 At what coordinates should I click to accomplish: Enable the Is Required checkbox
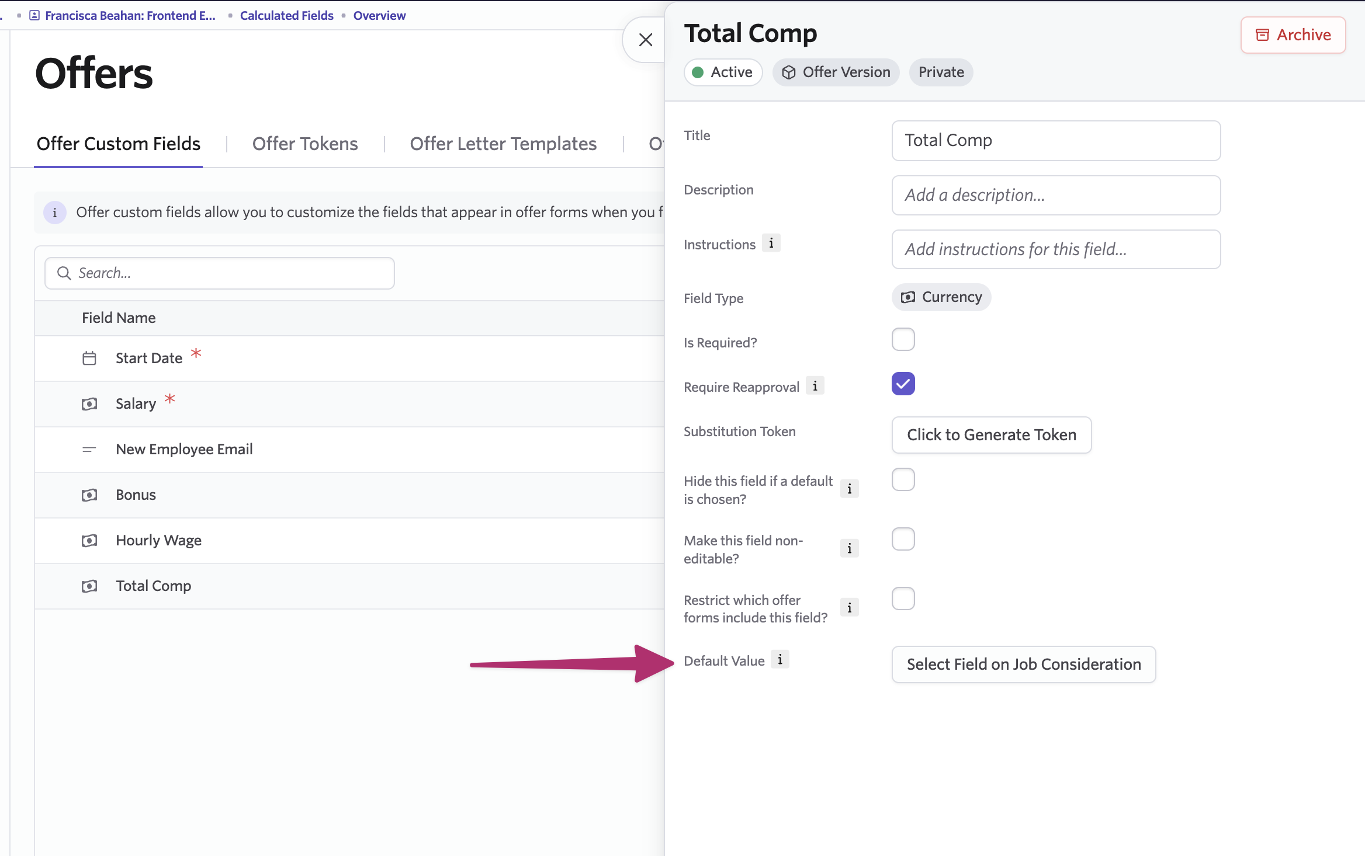tap(903, 340)
